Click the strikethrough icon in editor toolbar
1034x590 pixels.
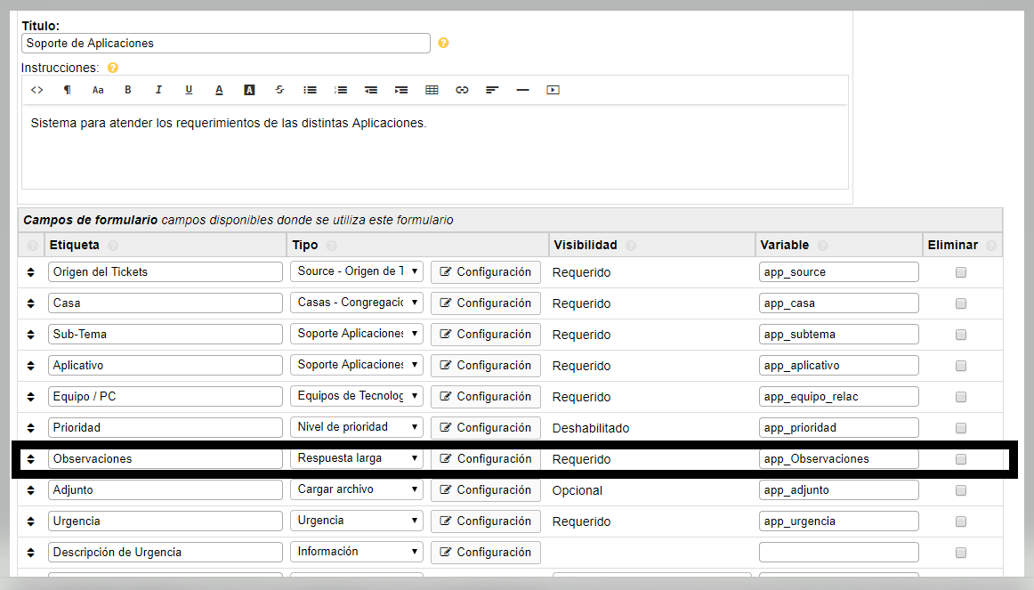click(x=279, y=90)
